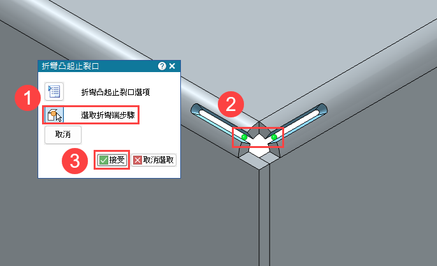Select the right green bend-end point
Viewport: 437px width, 266px height.
coord(274,137)
